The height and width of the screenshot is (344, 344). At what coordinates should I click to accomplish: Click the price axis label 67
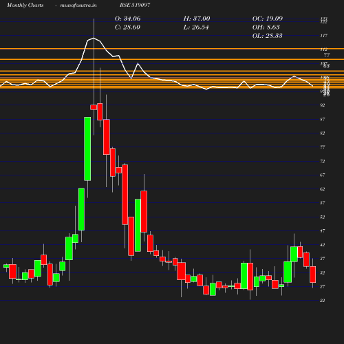click(323, 175)
